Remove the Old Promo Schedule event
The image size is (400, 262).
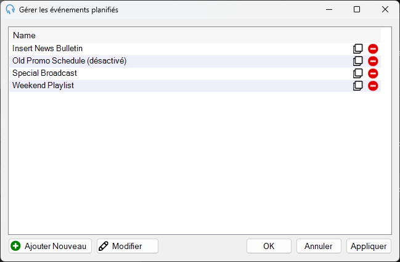(373, 61)
